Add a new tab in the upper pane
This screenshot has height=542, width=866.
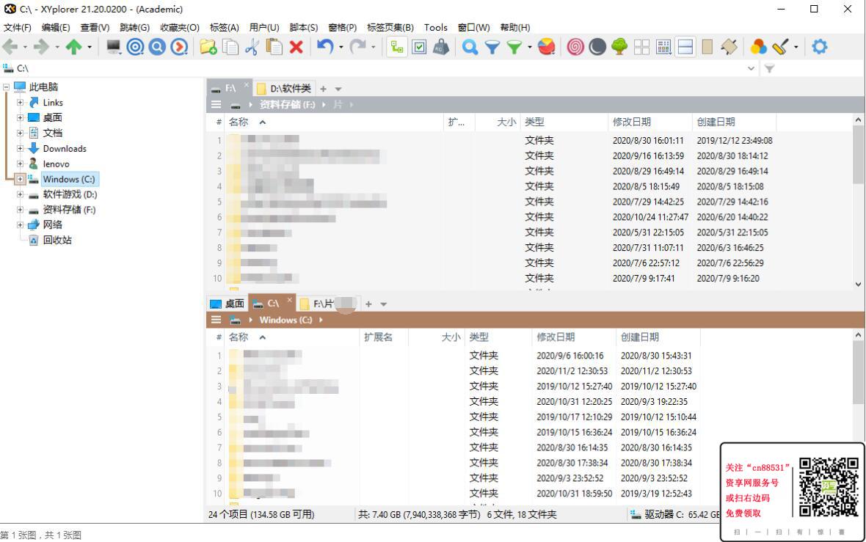(x=323, y=89)
